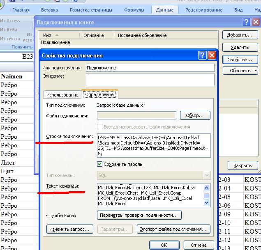This screenshot has width=261, height=250.
Task: Click Экспорт файла подключения... button
Action: 173,229
